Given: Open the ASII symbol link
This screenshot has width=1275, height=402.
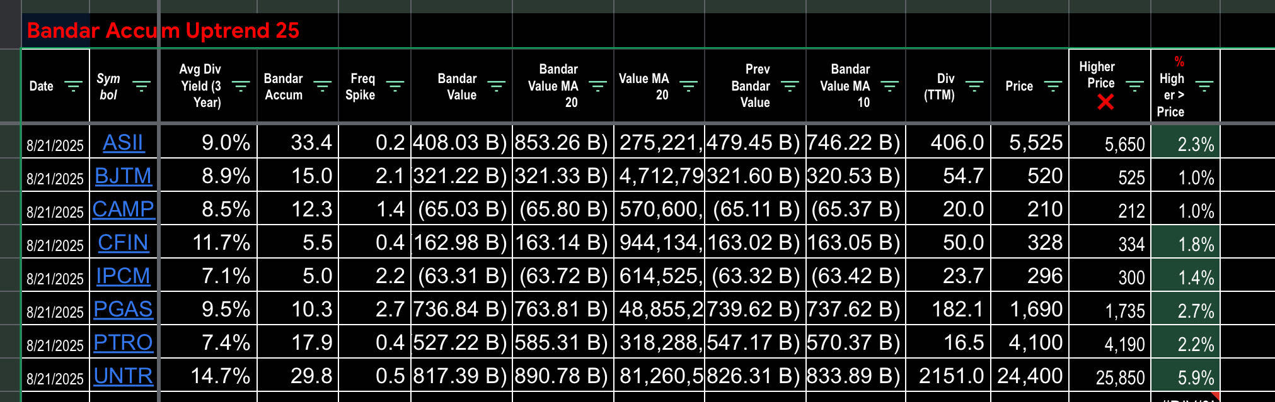Looking at the screenshot, I should click(x=123, y=143).
